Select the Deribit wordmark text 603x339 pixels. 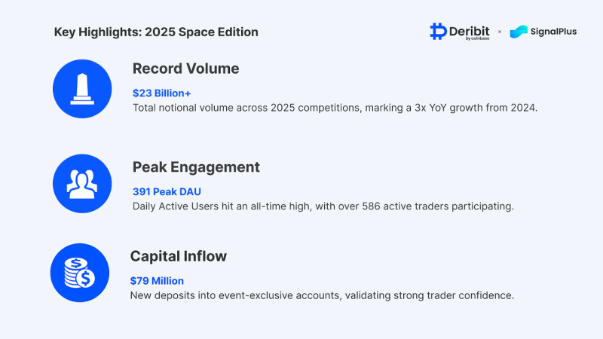tap(470, 29)
